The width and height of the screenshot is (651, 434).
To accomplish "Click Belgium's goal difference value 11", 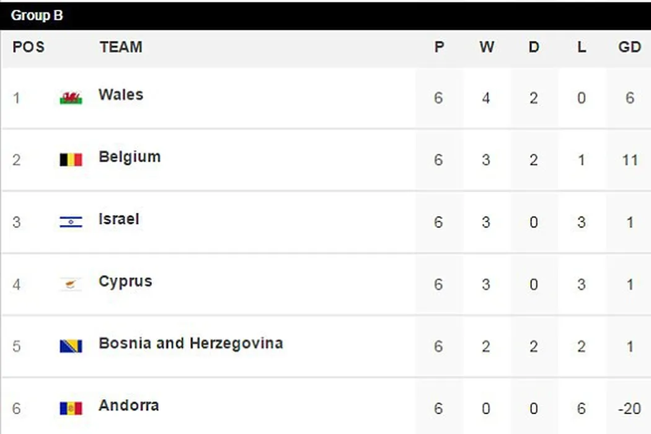I will 629,160.
